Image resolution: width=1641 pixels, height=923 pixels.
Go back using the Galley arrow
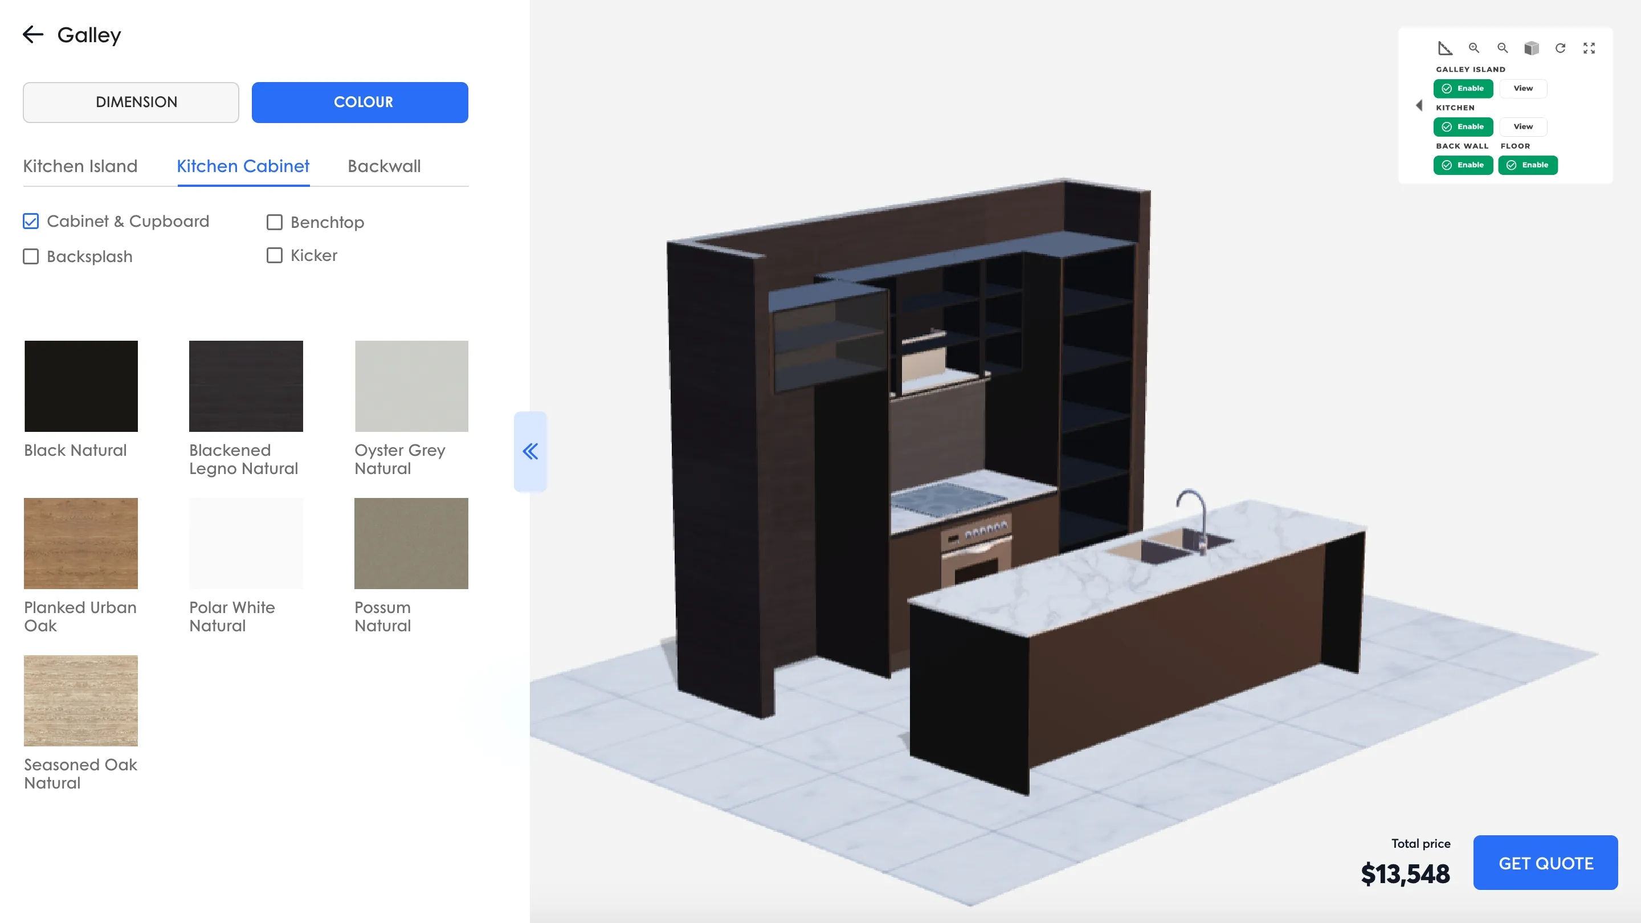click(33, 34)
